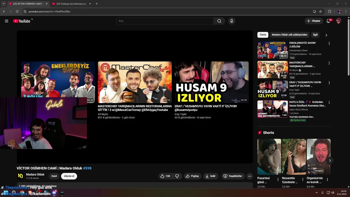Open the YouTube guide hamburger menu
The height and width of the screenshot is (197, 350).
click(x=7, y=21)
